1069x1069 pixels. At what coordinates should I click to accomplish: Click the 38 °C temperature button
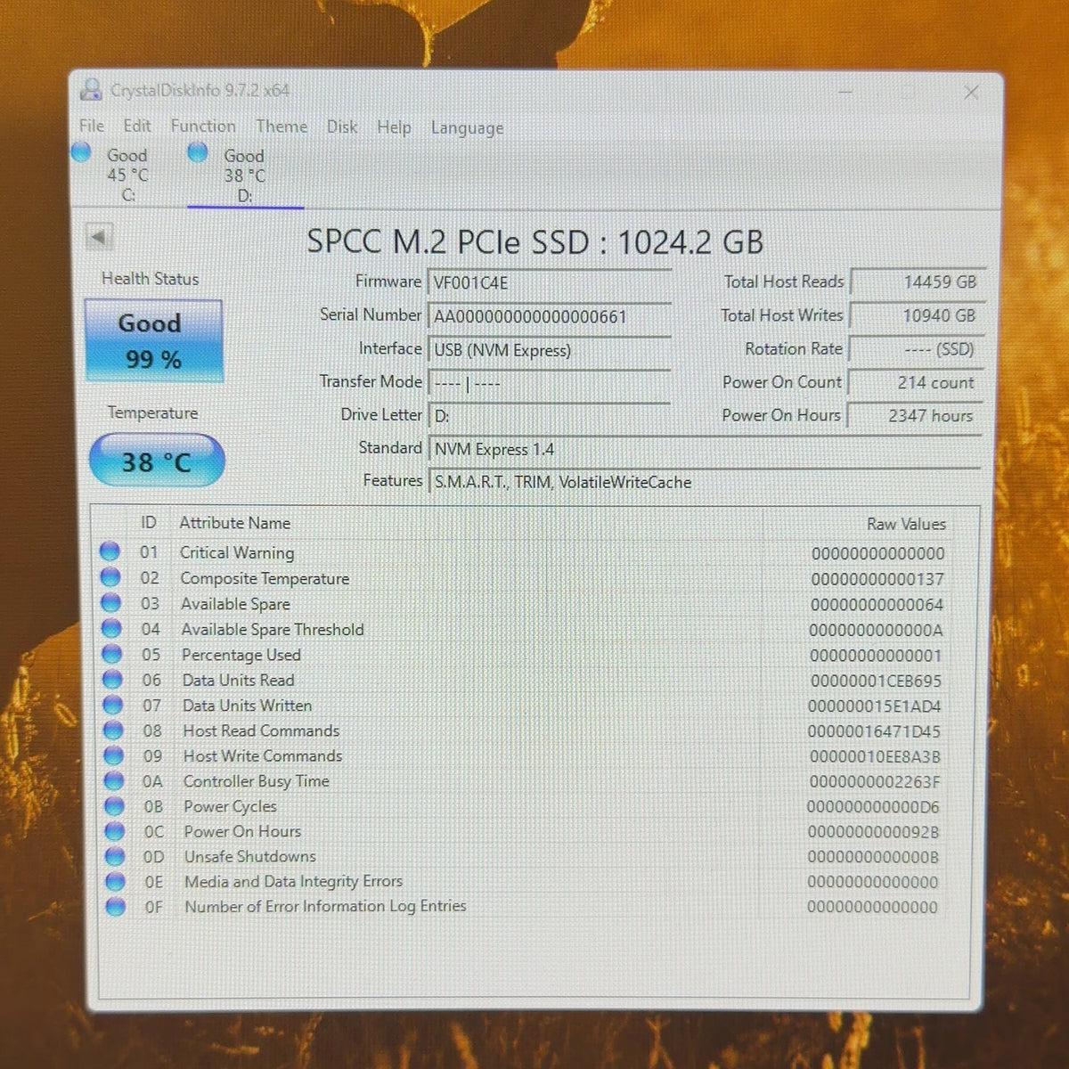[157, 461]
